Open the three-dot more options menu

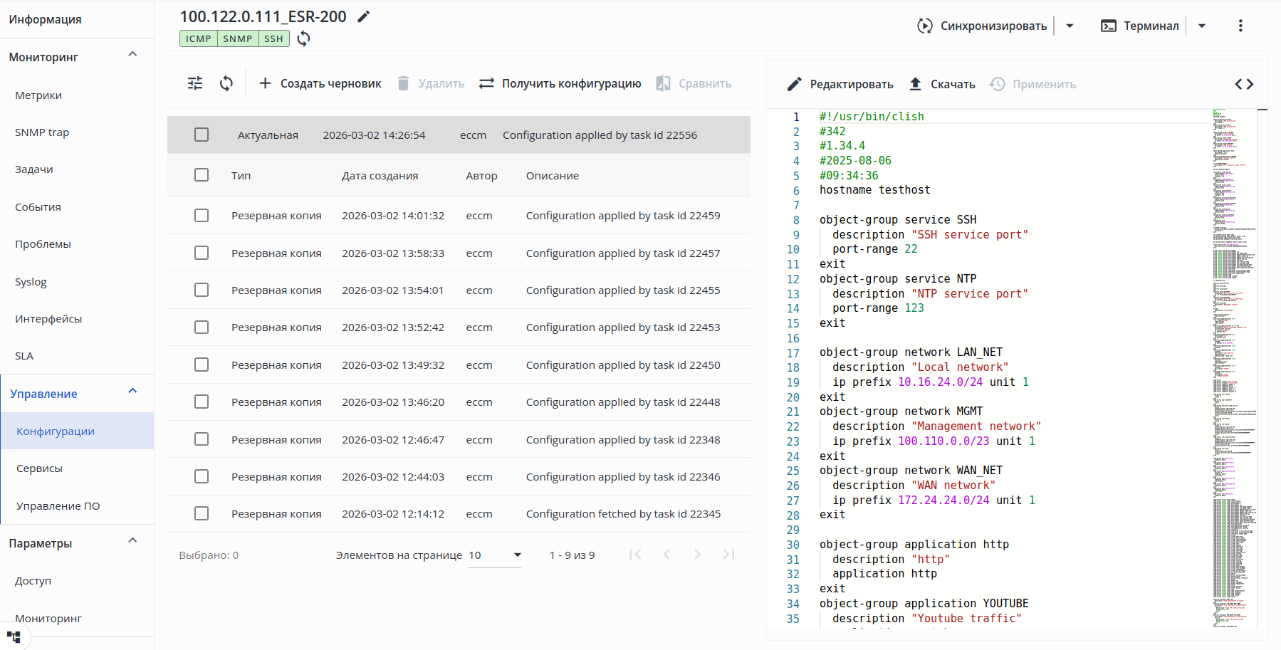pyautogui.click(x=1240, y=26)
